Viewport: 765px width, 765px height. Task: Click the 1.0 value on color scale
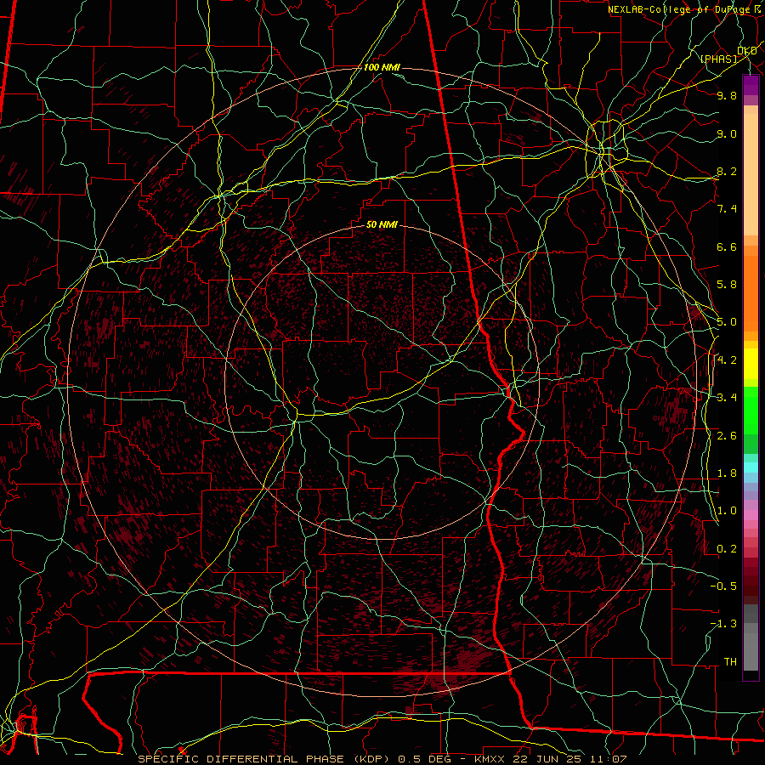(727, 511)
